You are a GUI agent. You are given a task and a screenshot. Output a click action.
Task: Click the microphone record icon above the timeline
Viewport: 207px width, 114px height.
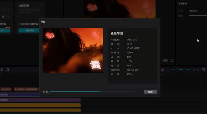pos(162,69)
